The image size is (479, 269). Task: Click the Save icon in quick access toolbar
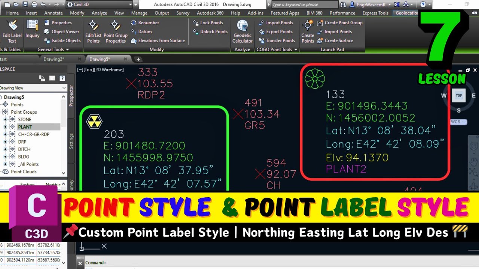(x=25, y=4)
